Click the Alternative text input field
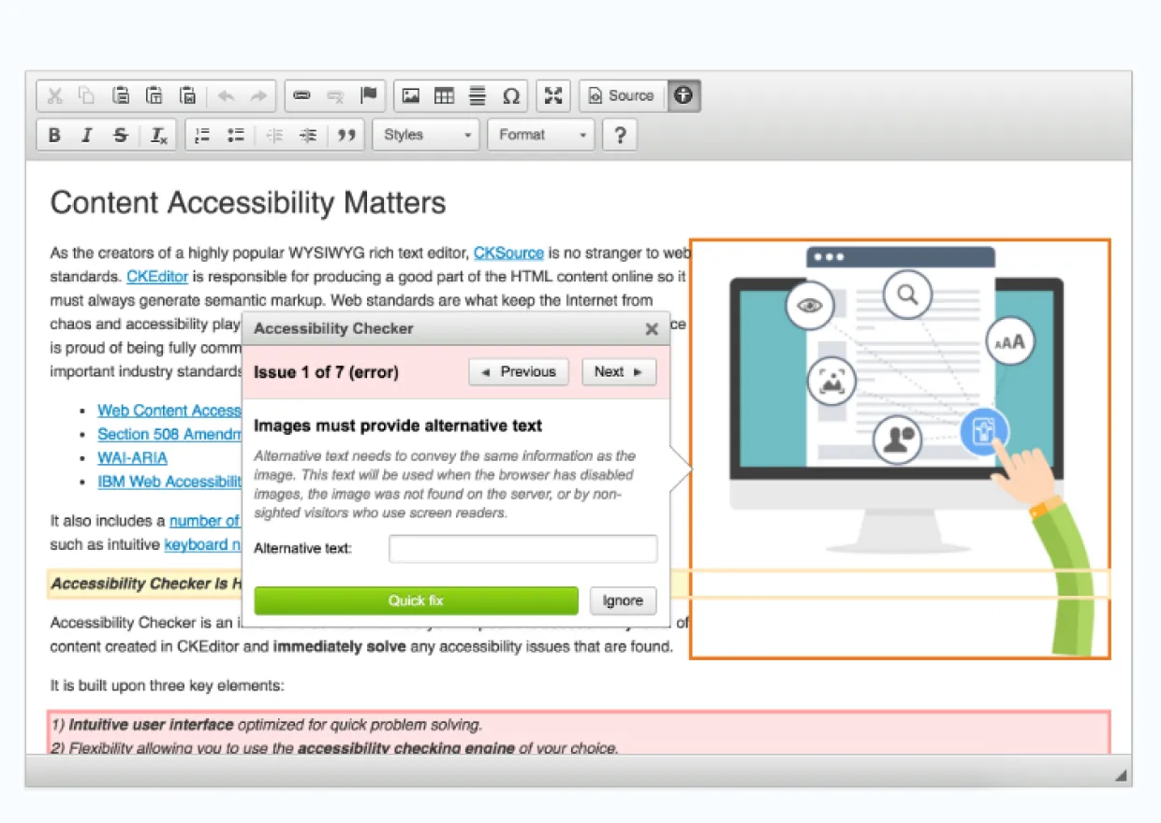 tap(522, 549)
